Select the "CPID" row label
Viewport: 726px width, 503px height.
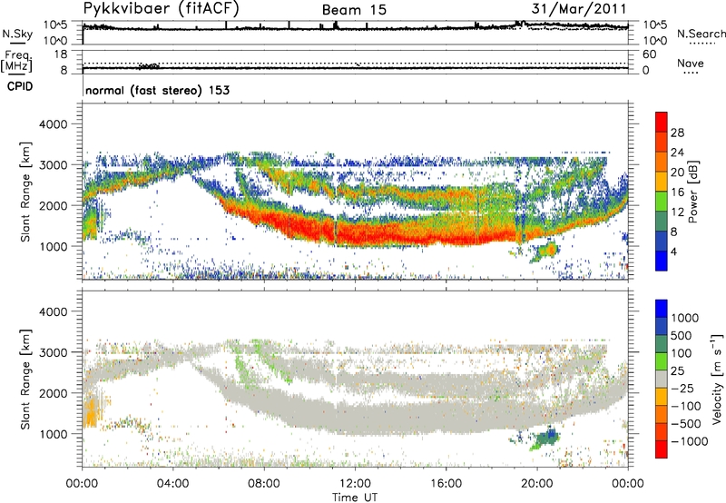(20, 86)
